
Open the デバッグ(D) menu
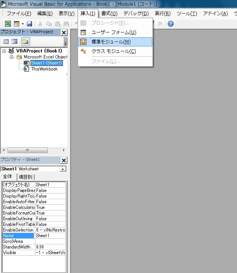pos(136,14)
